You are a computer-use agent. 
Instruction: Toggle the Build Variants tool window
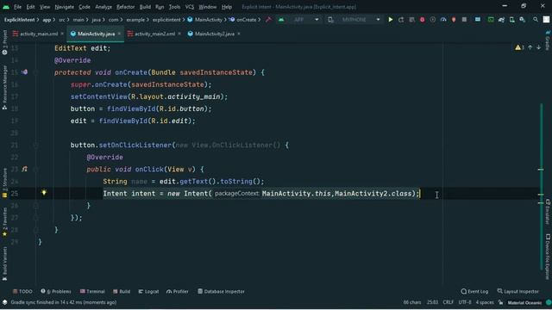(4, 263)
